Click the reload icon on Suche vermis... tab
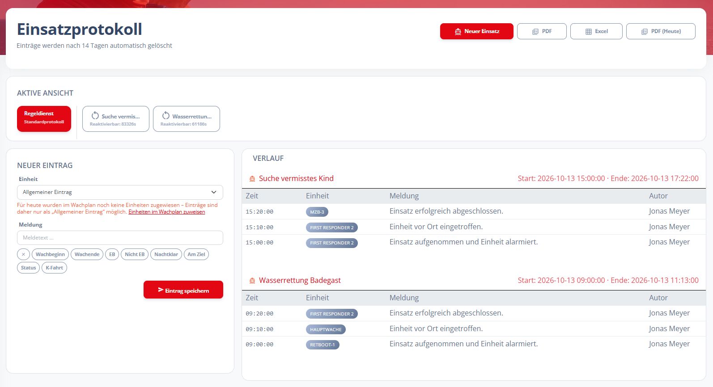The height and width of the screenshot is (387, 713). click(x=95, y=115)
